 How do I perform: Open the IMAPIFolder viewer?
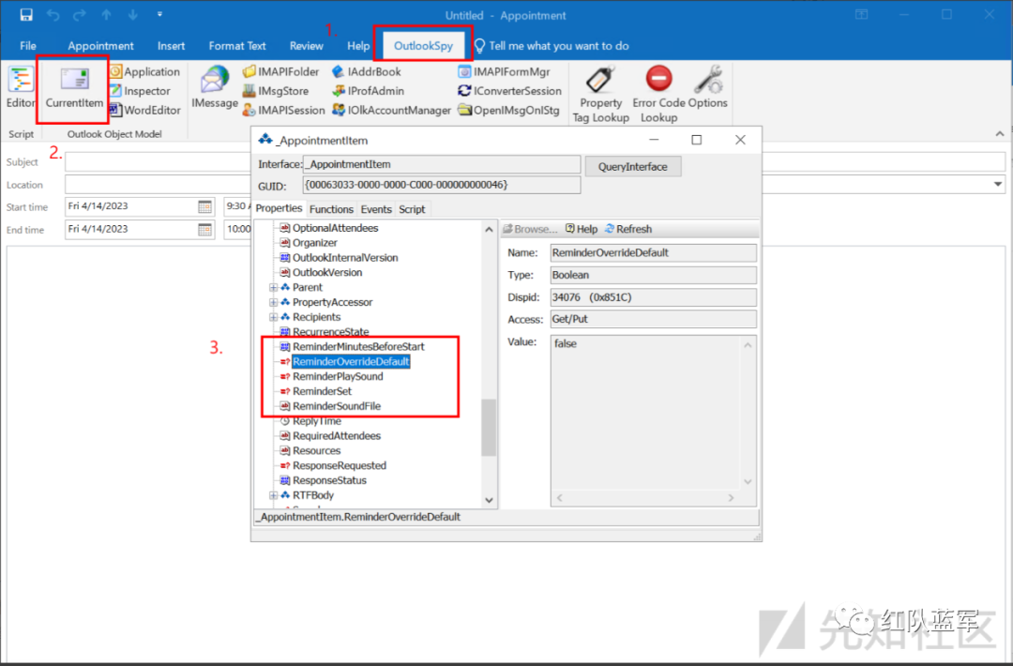[x=281, y=71]
